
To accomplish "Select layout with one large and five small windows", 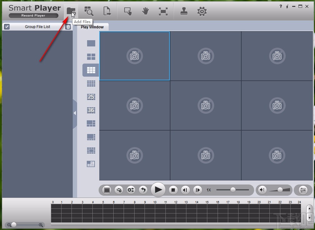I will (91, 123).
